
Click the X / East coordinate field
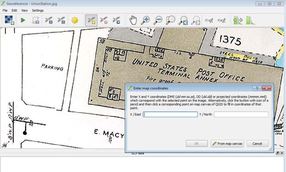click(x=170, y=114)
